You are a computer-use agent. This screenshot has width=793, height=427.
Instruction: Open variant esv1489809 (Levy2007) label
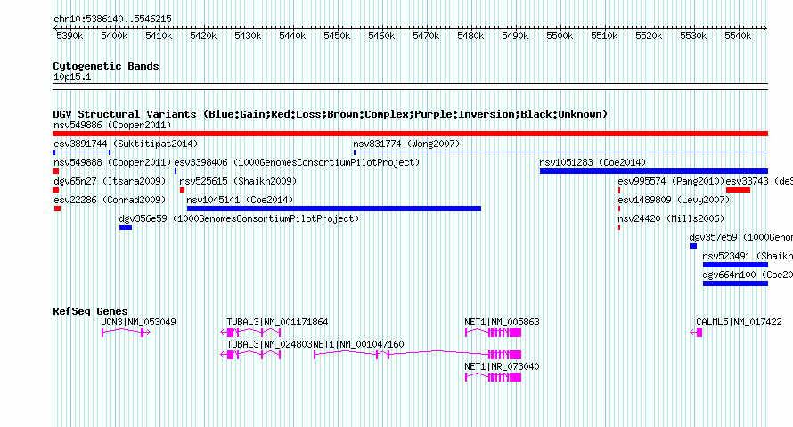click(x=674, y=200)
